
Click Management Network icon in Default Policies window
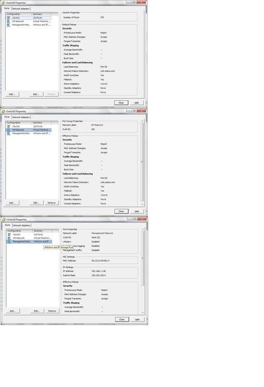[9, 25]
